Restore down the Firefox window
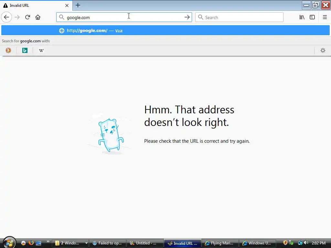Image resolution: width=331 pixels, height=248 pixels. tap(316, 5)
